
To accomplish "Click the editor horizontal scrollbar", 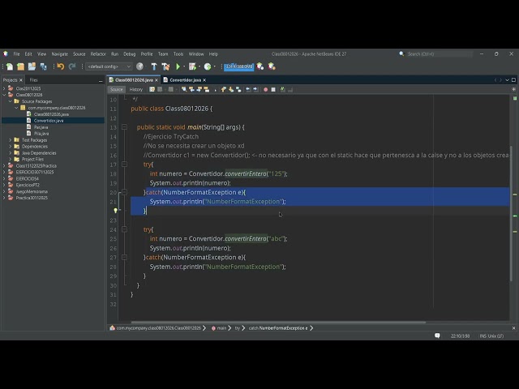I will click(278, 322).
